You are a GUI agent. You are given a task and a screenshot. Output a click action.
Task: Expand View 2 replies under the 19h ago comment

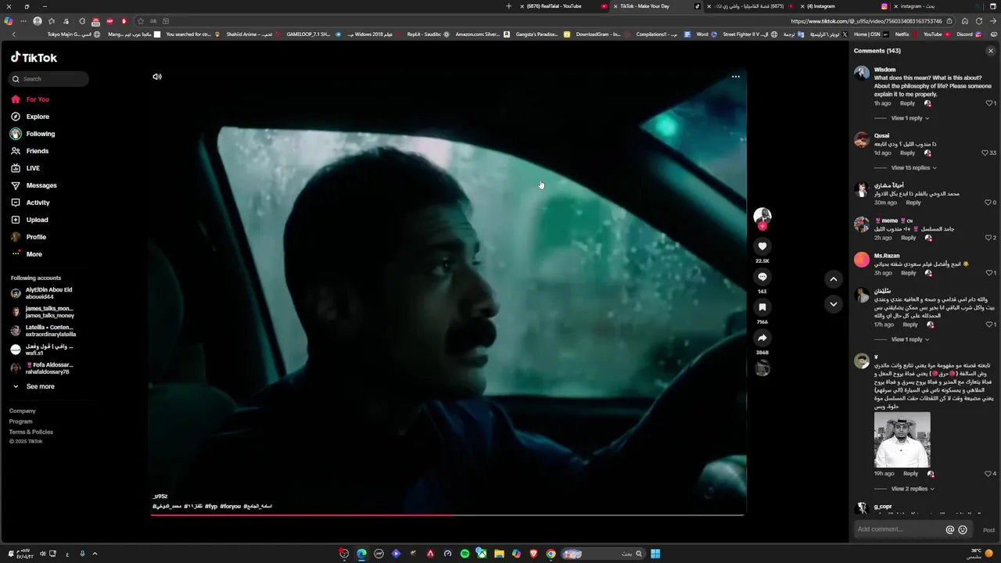point(913,489)
